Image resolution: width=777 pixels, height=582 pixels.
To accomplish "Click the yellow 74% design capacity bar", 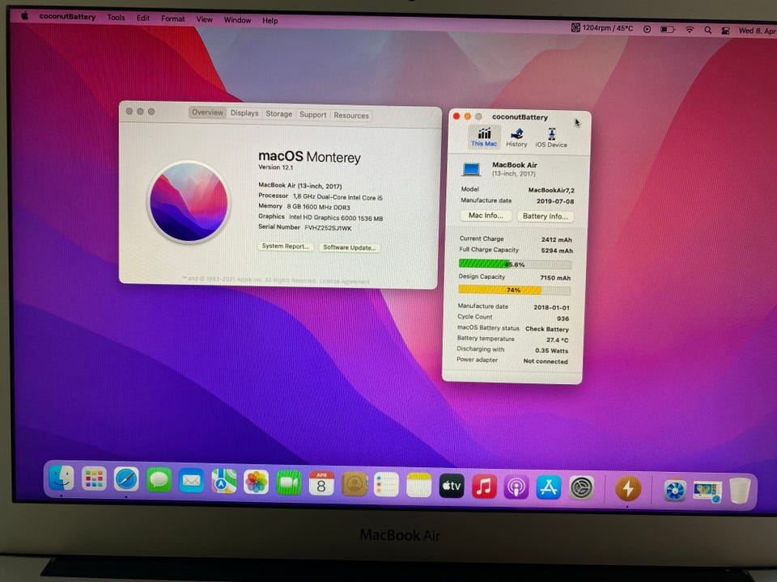I will pos(514,289).
